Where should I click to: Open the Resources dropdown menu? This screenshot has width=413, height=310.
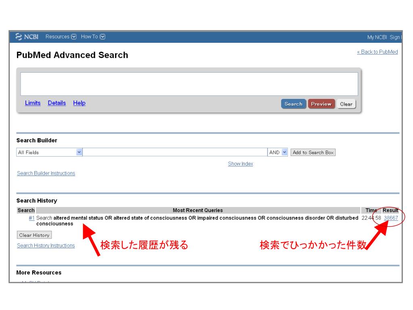coord(61,37)
